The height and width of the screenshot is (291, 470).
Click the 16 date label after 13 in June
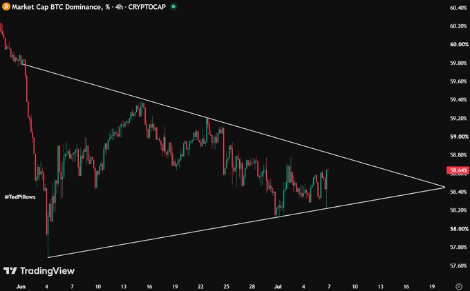[x=149, y=286]
